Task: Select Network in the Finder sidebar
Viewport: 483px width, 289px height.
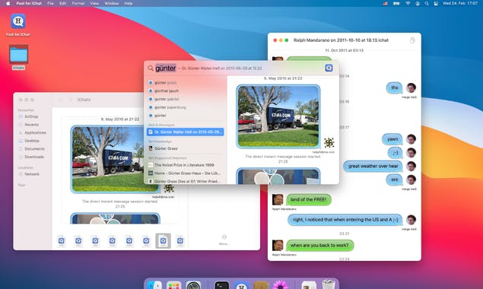Action: click(32, 174)
